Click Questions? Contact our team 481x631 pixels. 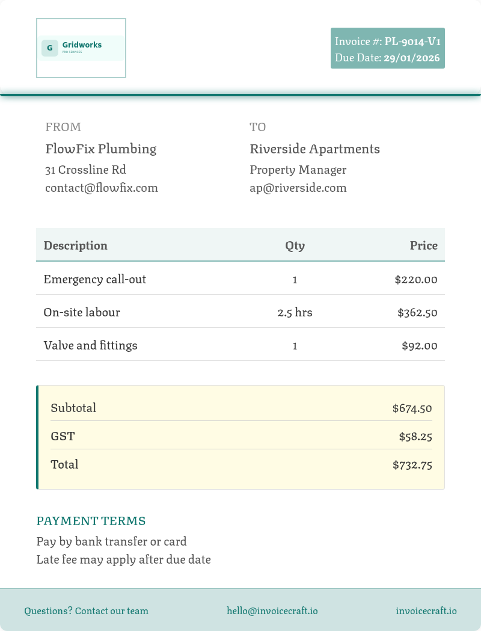[86, 611]
